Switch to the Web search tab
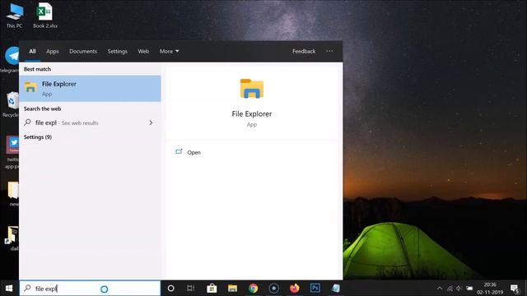This screenshot has height=296, width=527. (x=143, y=51)
